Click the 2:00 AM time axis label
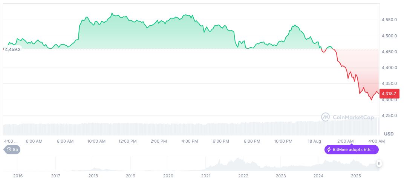404x180 pixels. (x=345, y=141)
